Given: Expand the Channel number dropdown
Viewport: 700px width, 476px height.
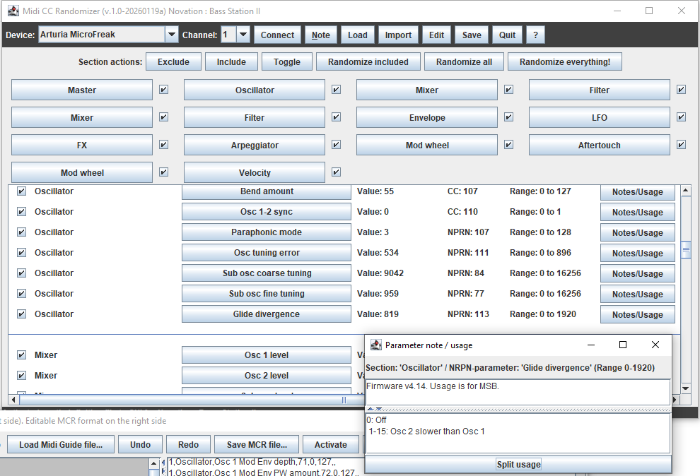Looking at the screenshot, I should (x=243, y=35).
